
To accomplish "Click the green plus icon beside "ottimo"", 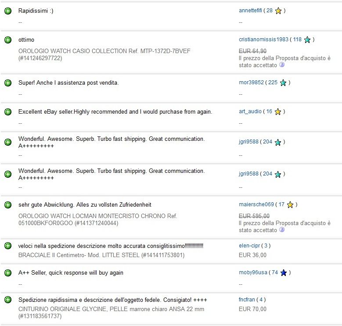I will (x=8, y=40).
